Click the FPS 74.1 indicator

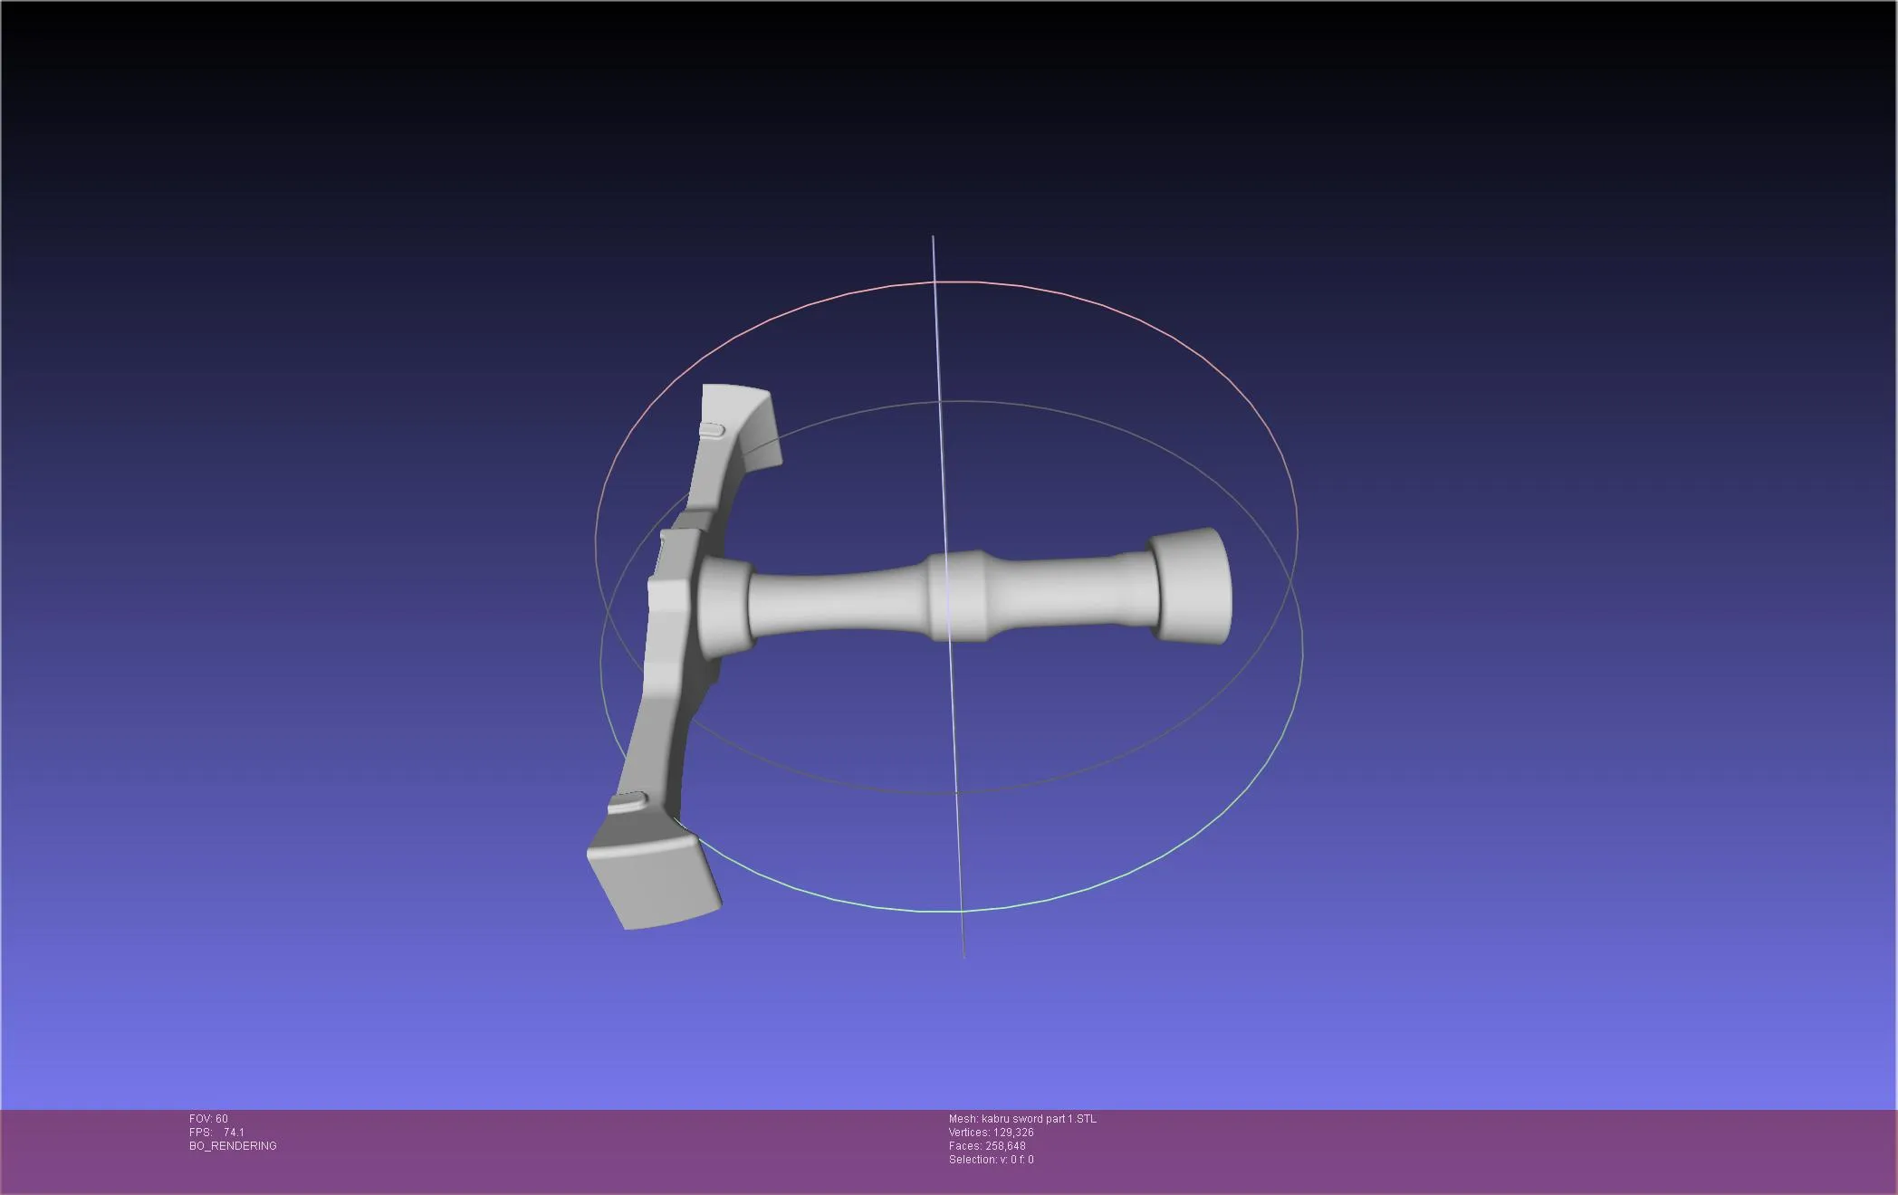tap(216, 1133)
